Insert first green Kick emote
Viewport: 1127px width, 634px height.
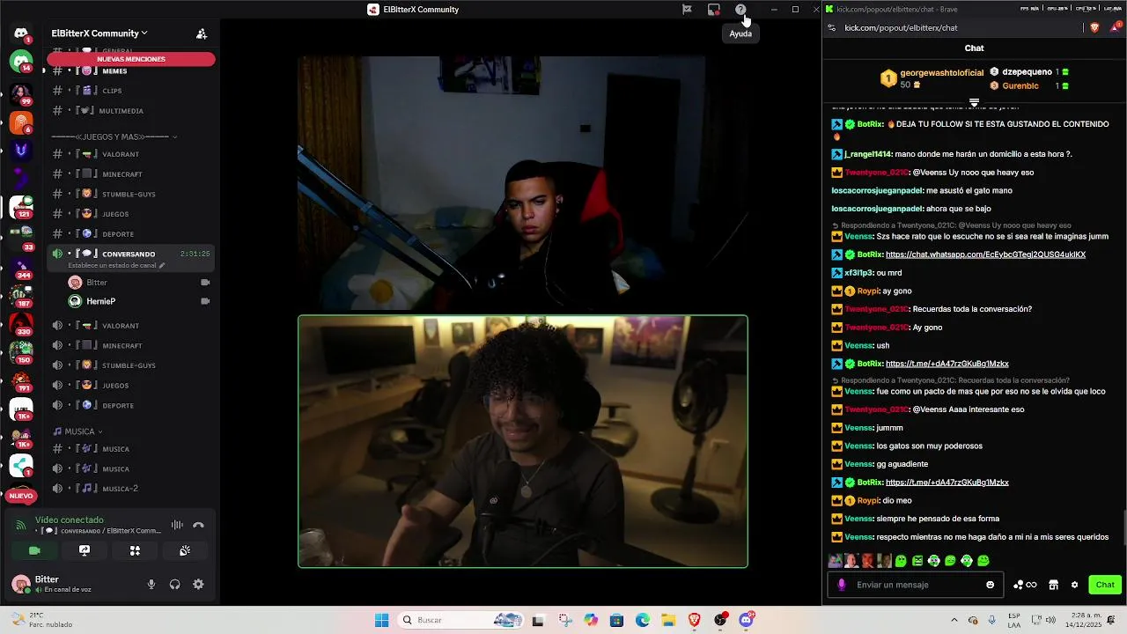901,561
